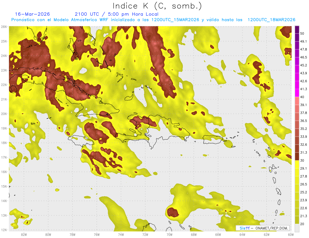Click the colorbar value 27.8
This screenshot has width=309, height=238.
[x=304, y=177]
